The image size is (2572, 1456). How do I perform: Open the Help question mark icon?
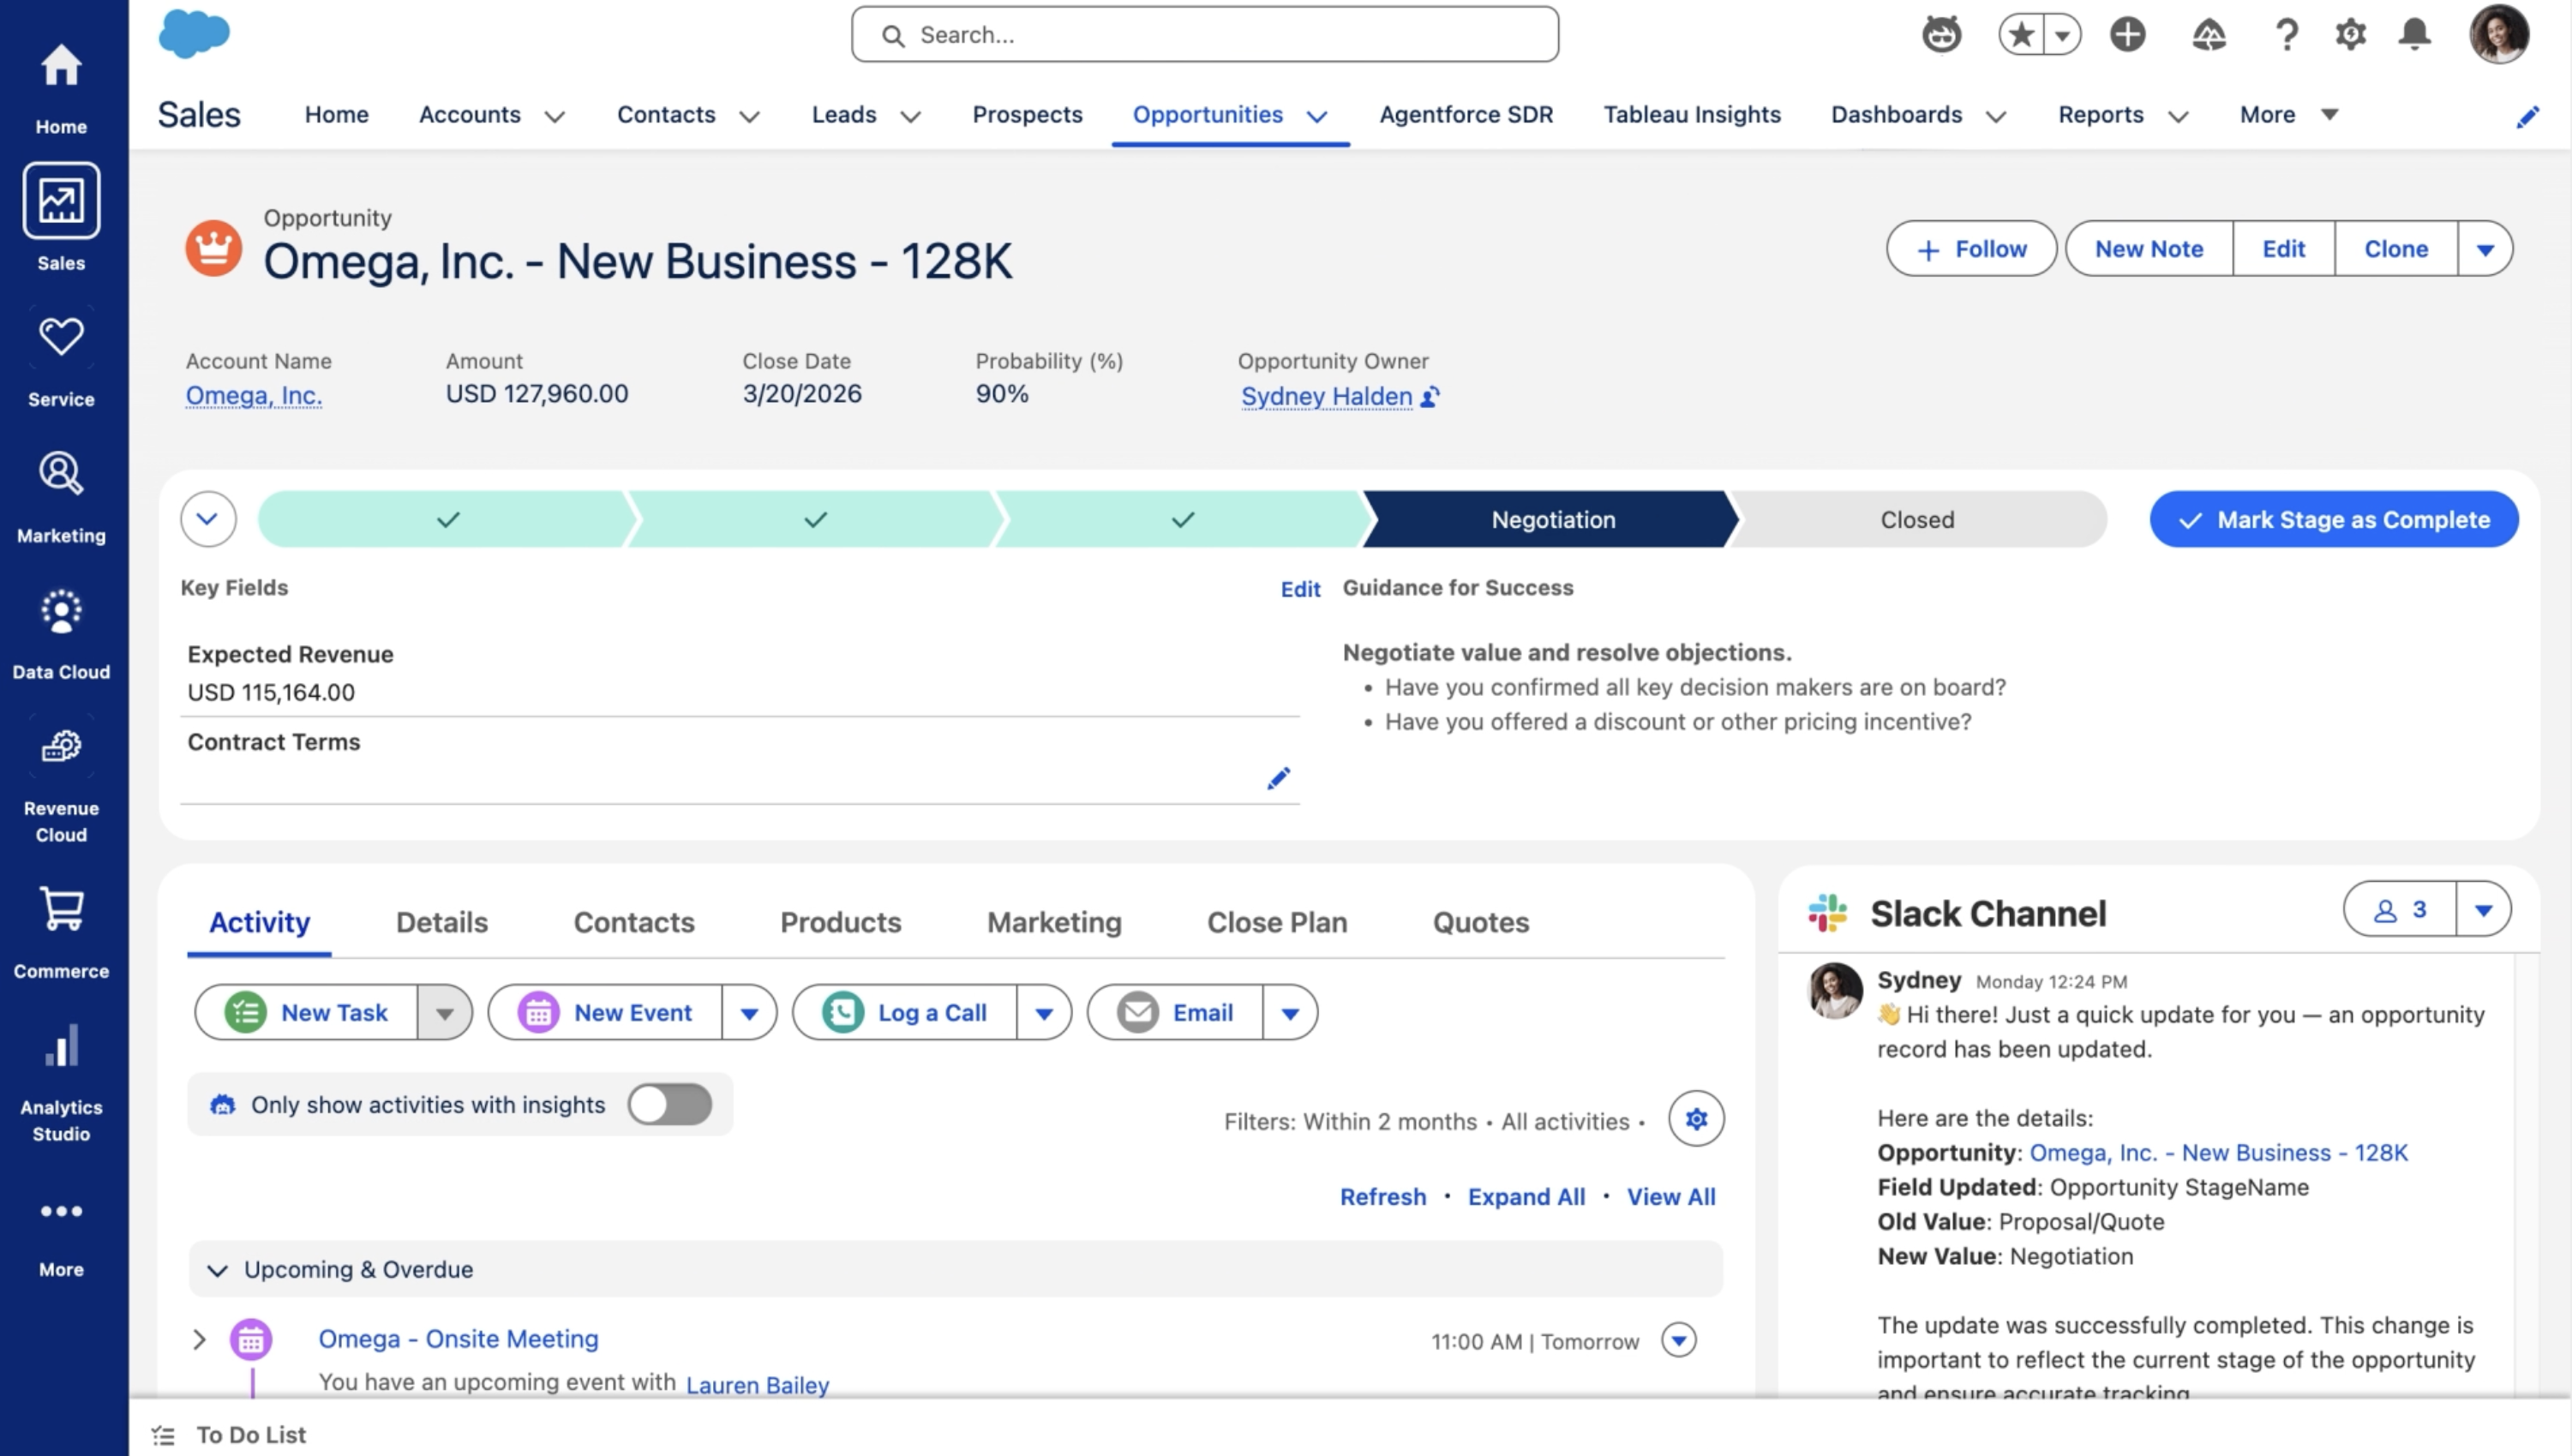click(2285, 33)
